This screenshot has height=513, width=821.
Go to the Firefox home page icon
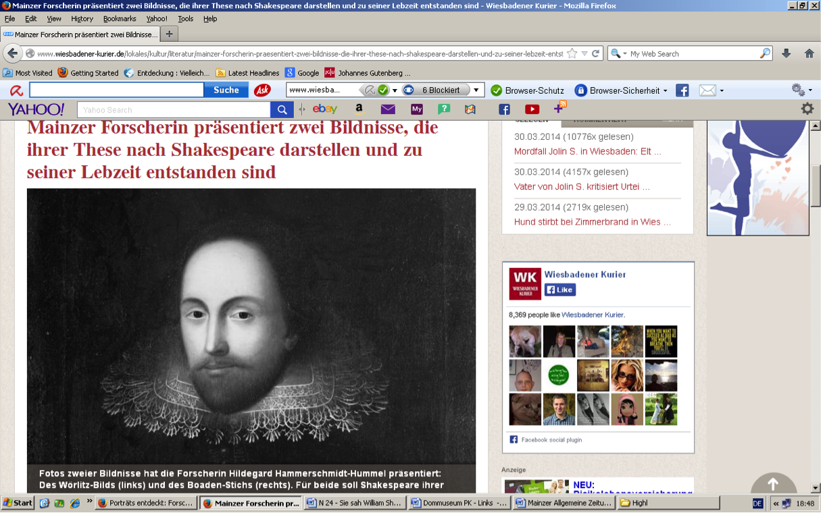(809, 53)
